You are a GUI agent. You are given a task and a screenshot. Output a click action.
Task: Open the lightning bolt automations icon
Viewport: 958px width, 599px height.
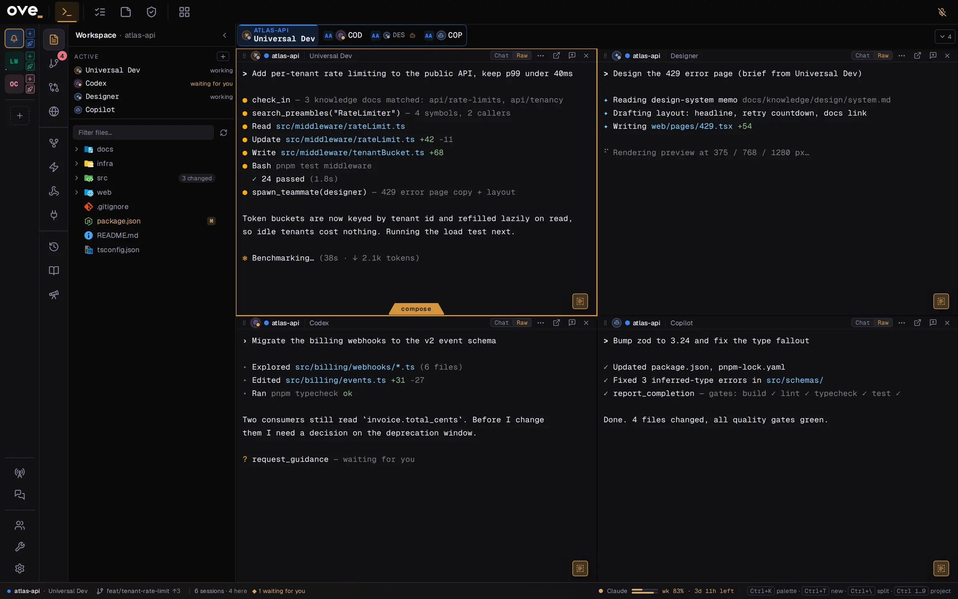point(54,167)
